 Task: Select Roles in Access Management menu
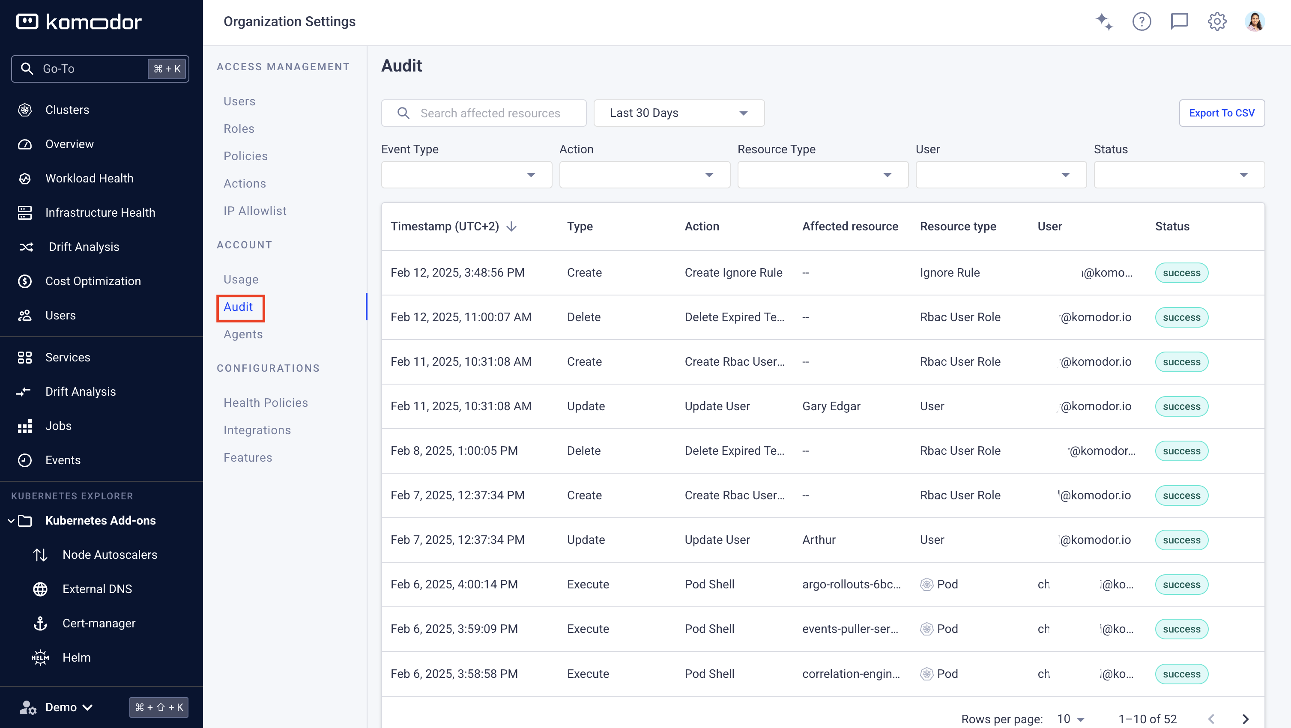click(239, 129)
